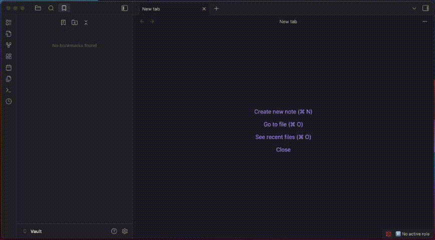435x240 pixels.
Task: Click the checklist ribbon icon
Action: 9,22
